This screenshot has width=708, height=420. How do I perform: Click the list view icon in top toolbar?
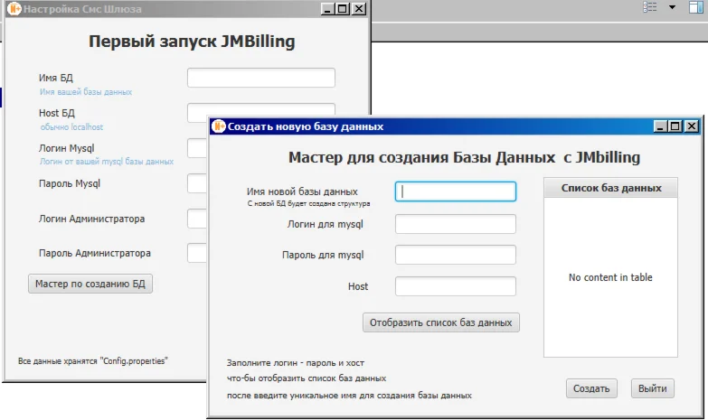[650, 6]
